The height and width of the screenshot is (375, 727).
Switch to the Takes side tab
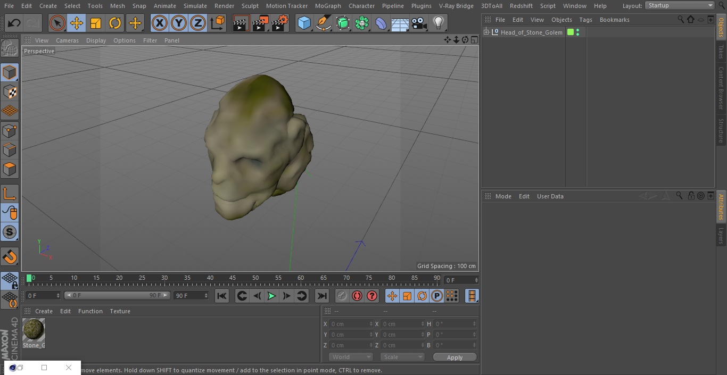[721, 52]
